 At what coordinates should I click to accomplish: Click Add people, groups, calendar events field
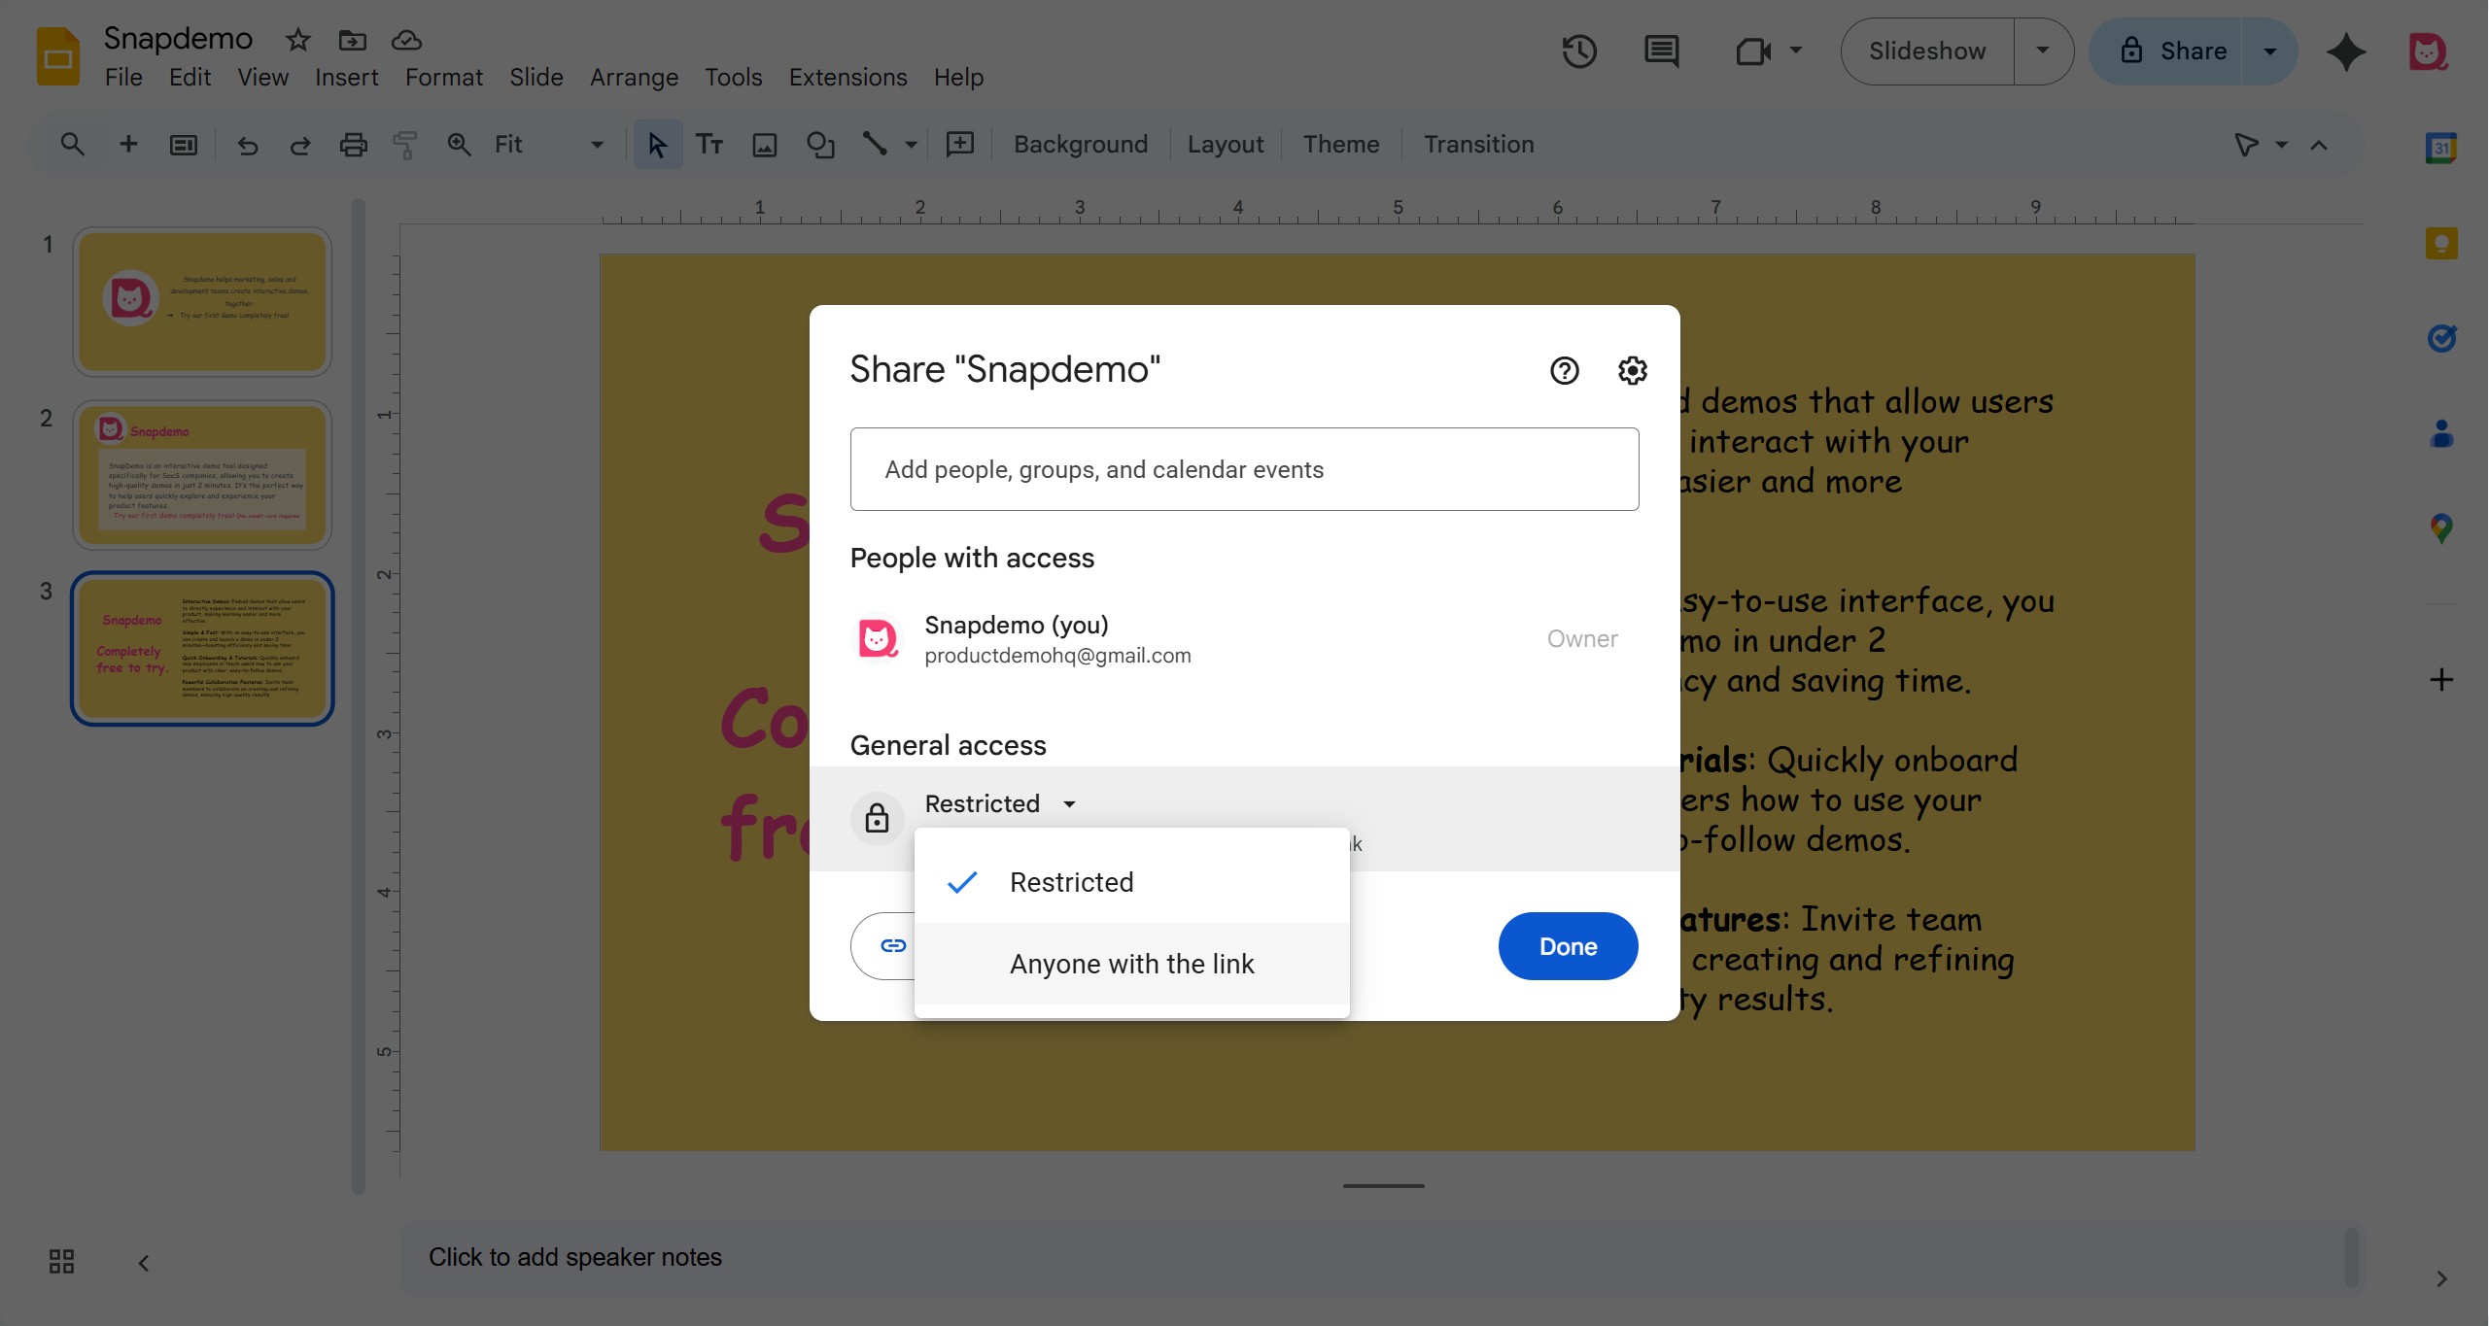[x=1244, y=469]
